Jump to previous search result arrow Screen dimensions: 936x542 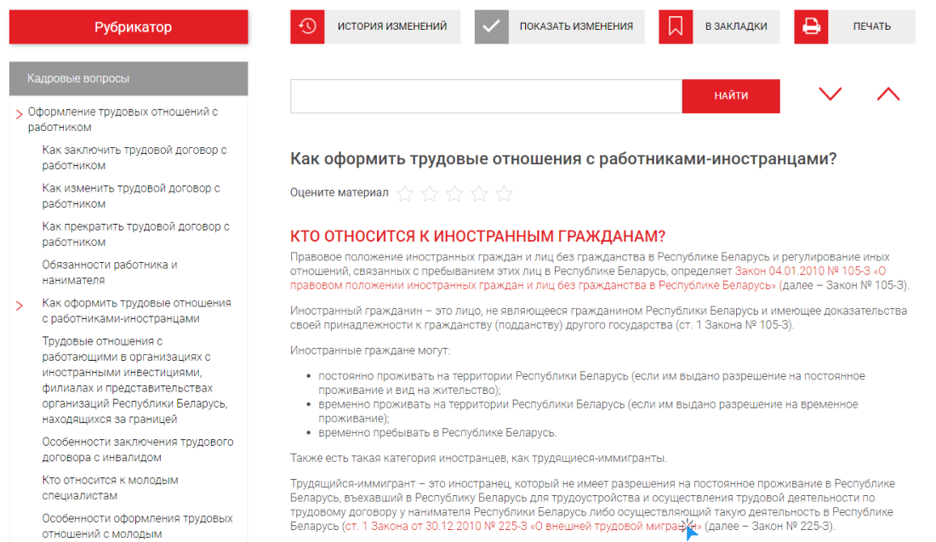887,94
